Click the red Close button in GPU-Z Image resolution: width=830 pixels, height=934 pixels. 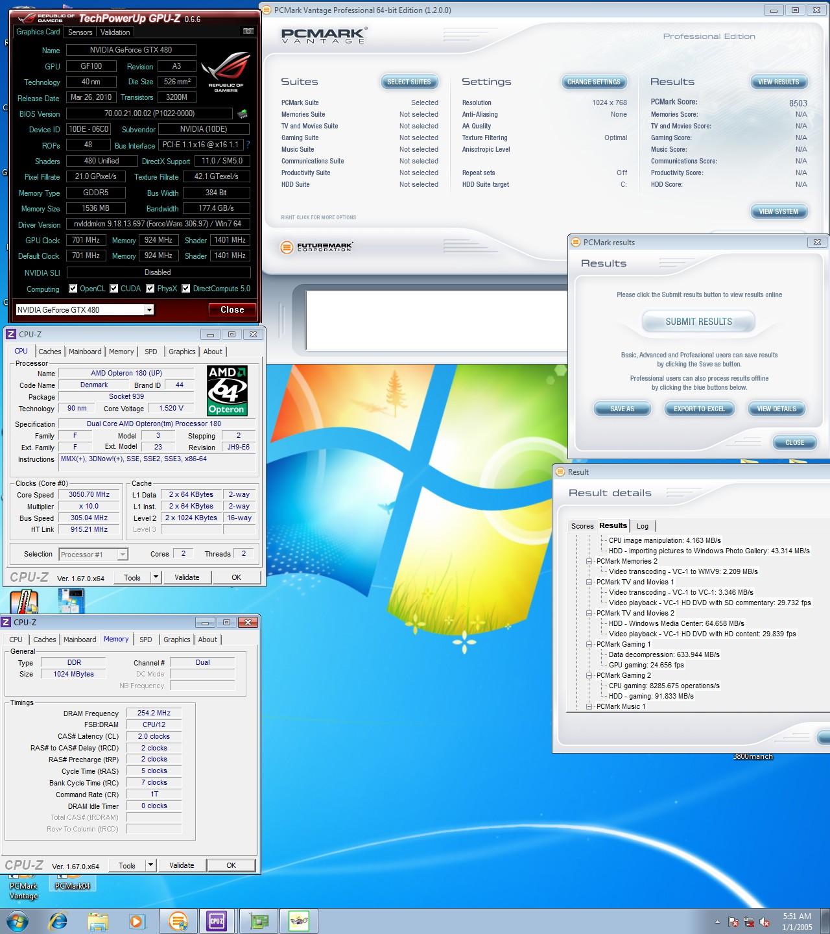(x=232, y=310)
